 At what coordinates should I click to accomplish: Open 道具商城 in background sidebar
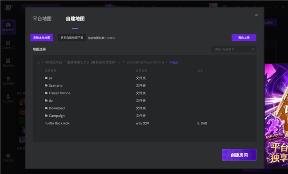point(8,81)
